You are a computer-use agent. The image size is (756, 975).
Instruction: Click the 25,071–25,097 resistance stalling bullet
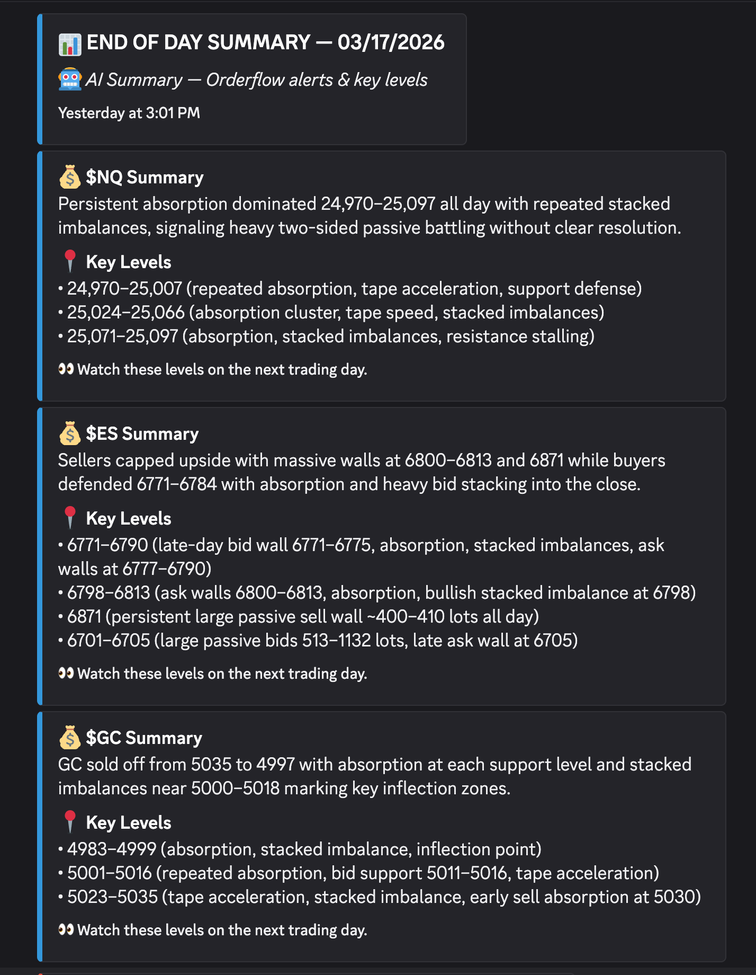(326, 336)
